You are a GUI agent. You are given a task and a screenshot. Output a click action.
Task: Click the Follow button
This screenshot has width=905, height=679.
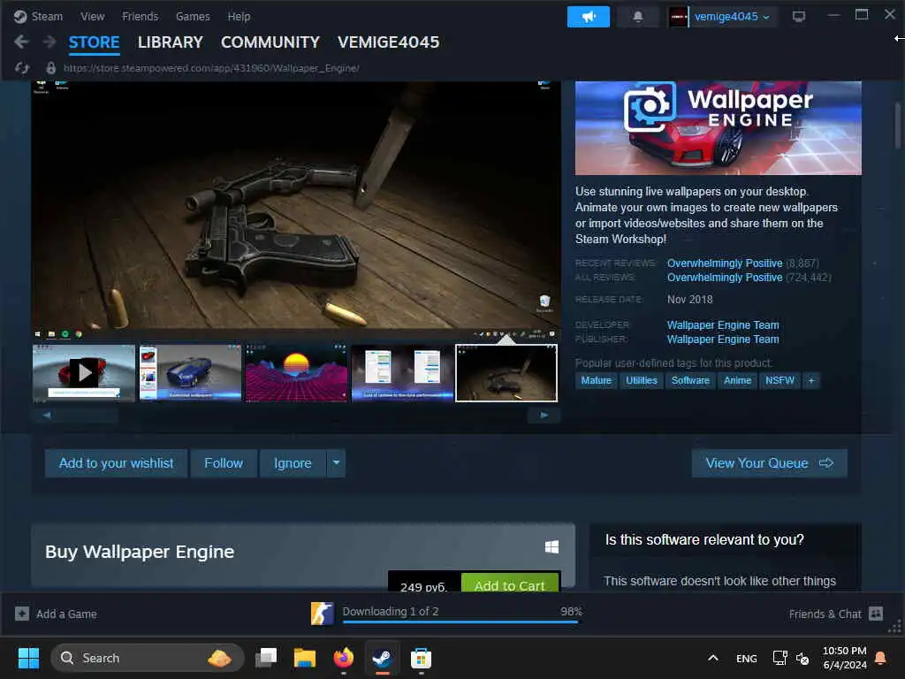[224, 463]
